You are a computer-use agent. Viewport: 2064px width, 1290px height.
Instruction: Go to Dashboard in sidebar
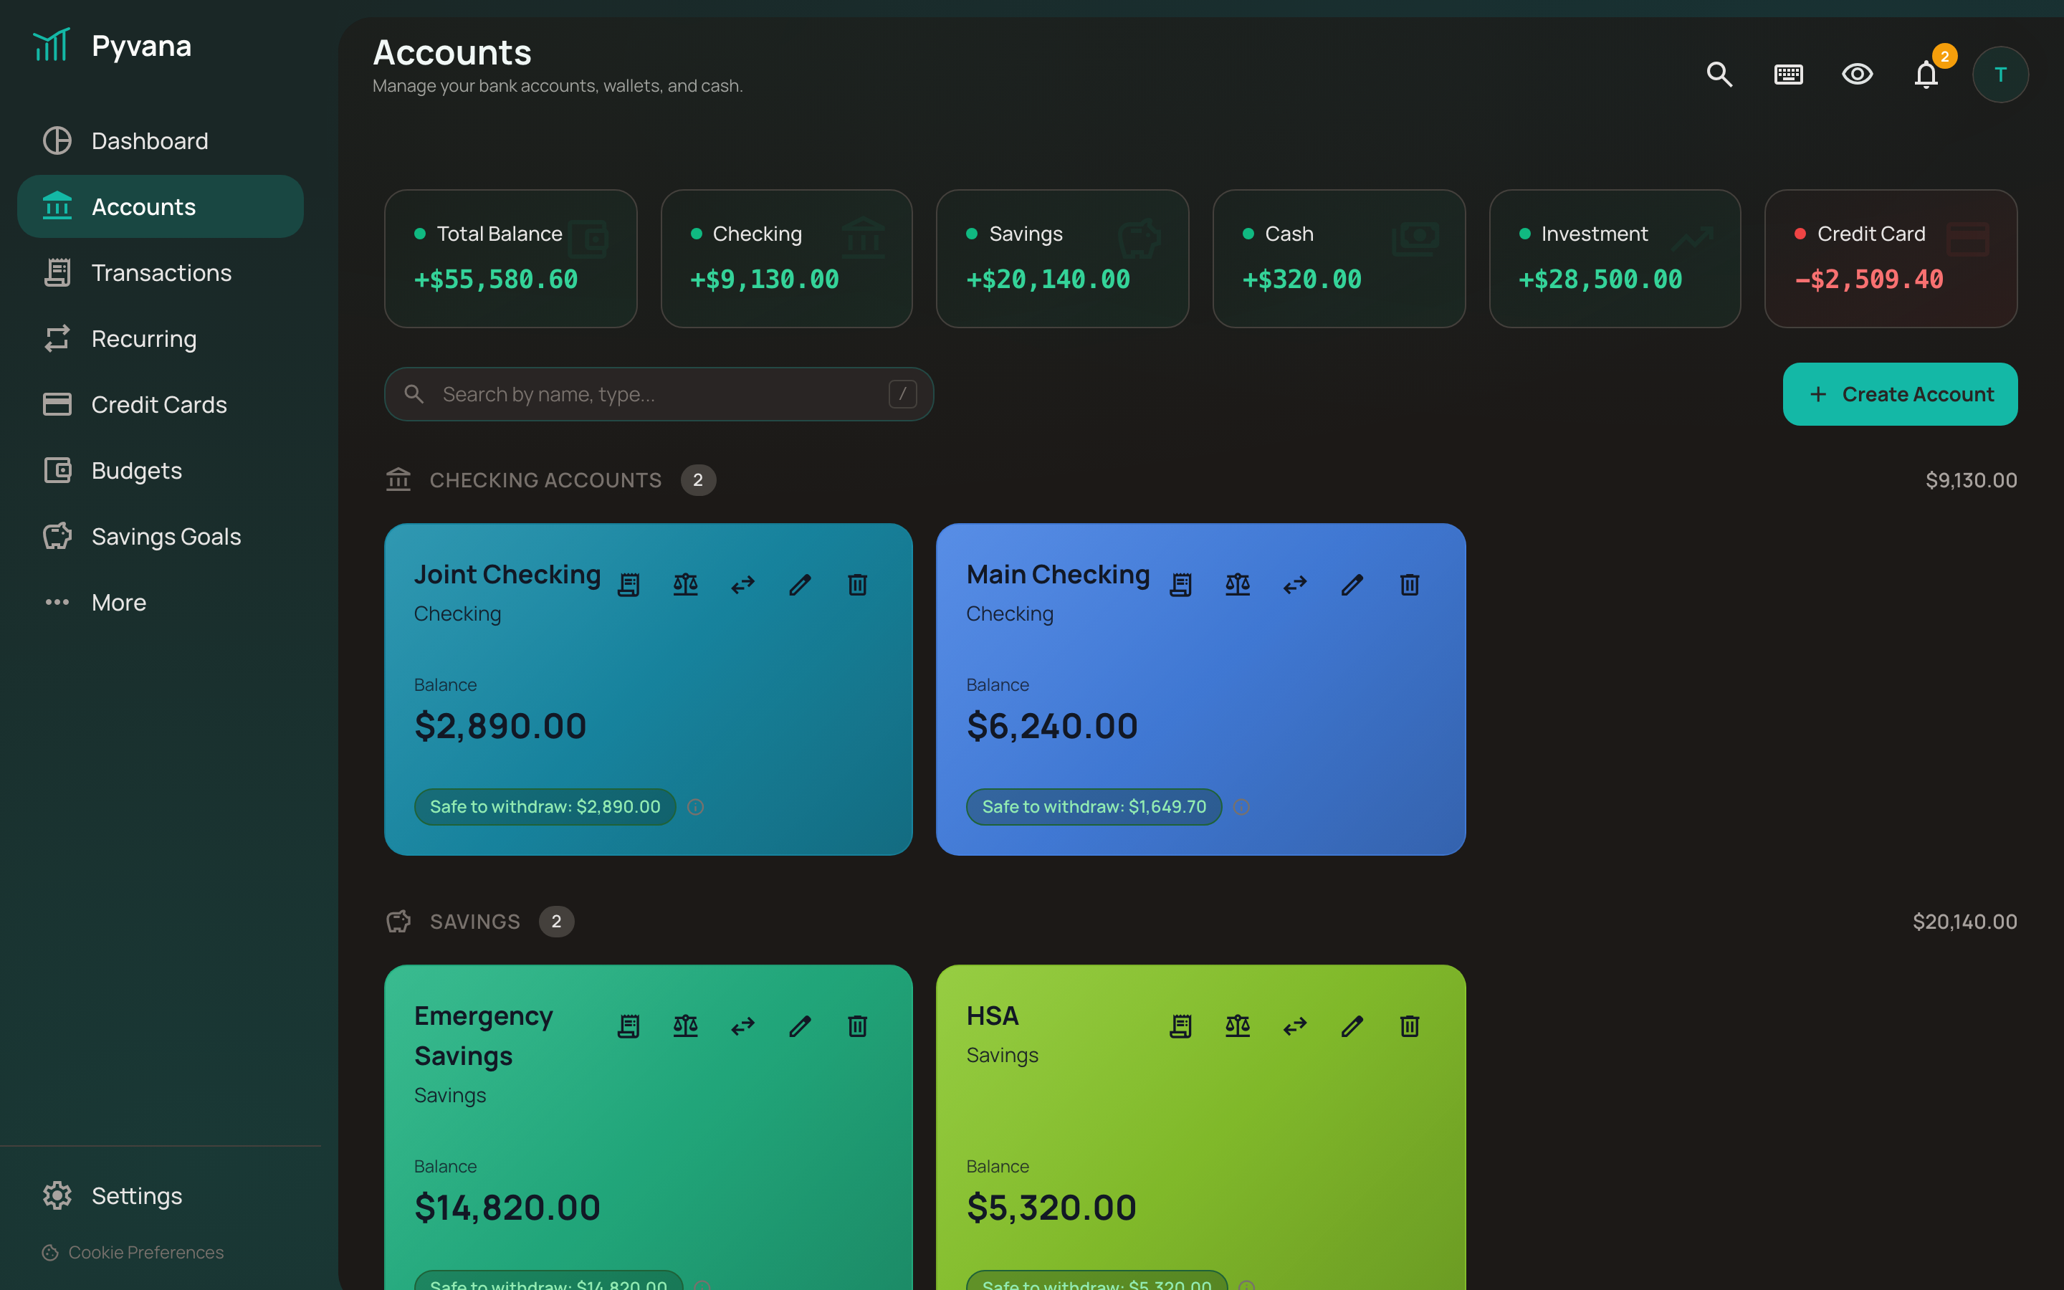[x=161, y=140]
